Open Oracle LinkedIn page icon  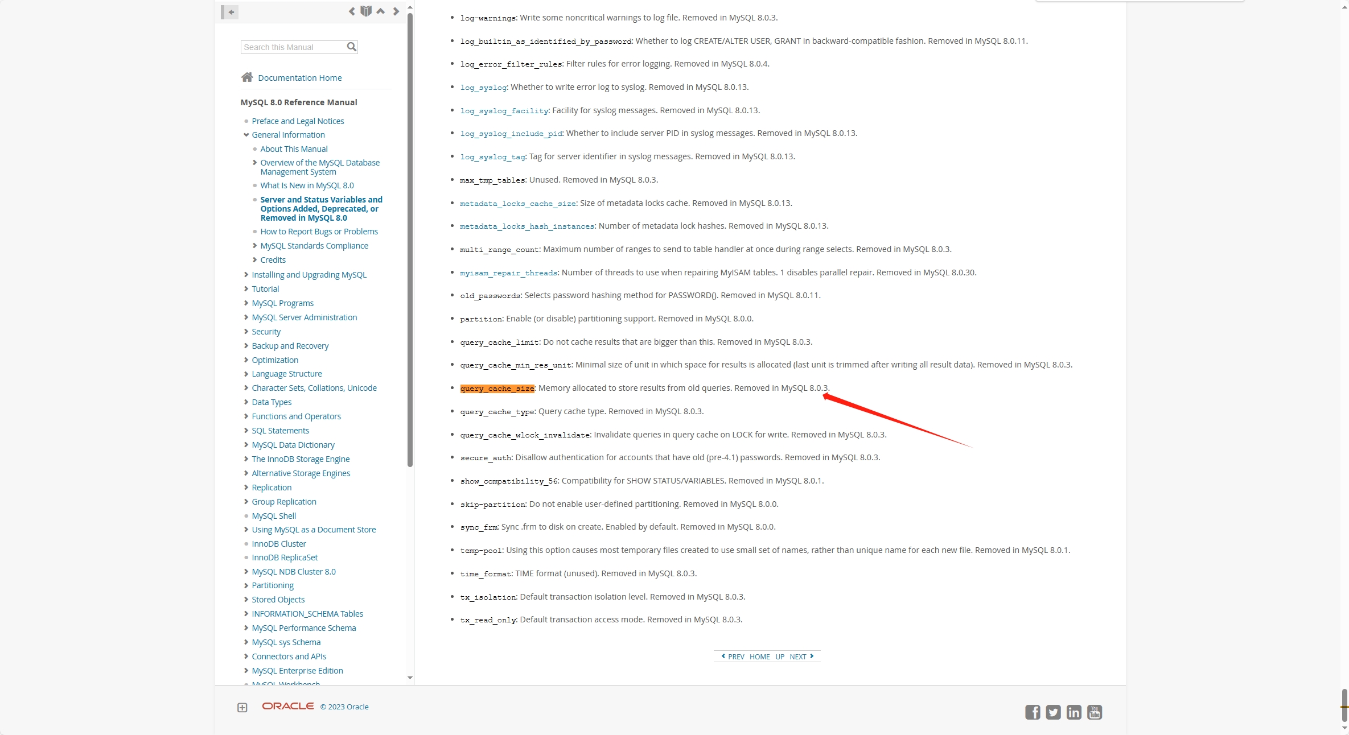click(x=1074, y=712)
